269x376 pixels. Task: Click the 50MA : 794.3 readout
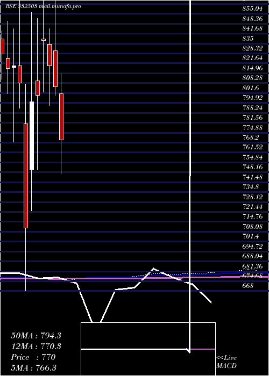[x=36, y=336]
